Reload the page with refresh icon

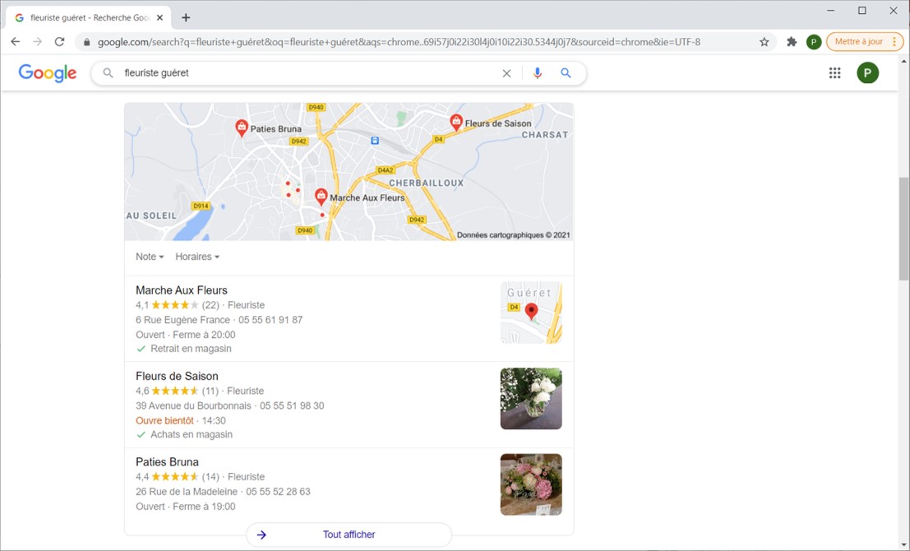[x=59, y=42]
